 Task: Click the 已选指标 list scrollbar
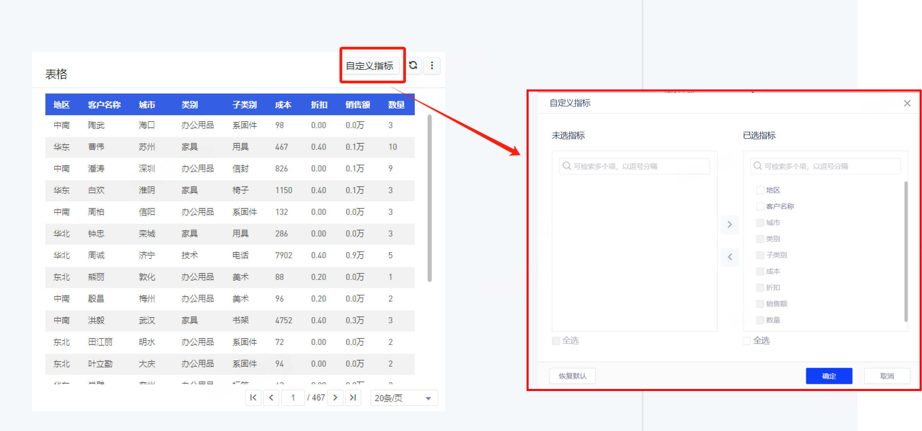tap(905, 251)
